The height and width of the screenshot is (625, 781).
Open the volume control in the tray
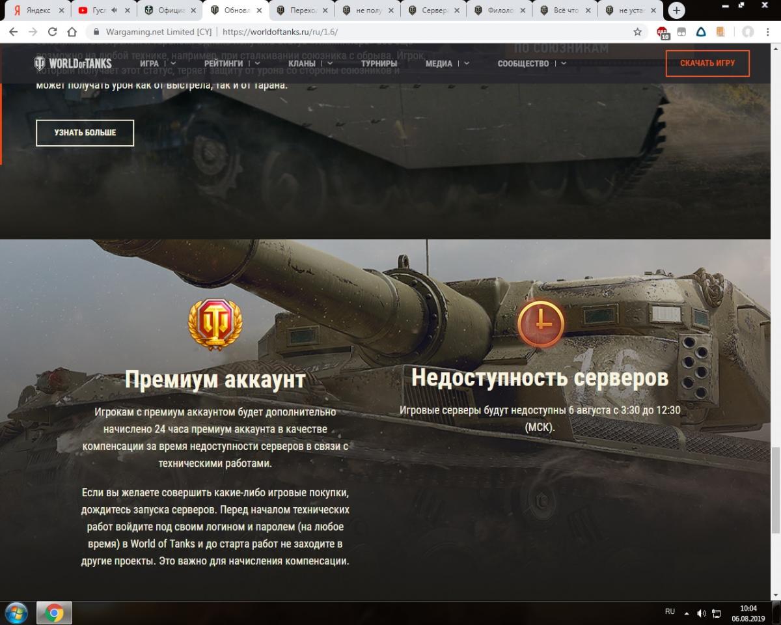click(x=702, y=613)
